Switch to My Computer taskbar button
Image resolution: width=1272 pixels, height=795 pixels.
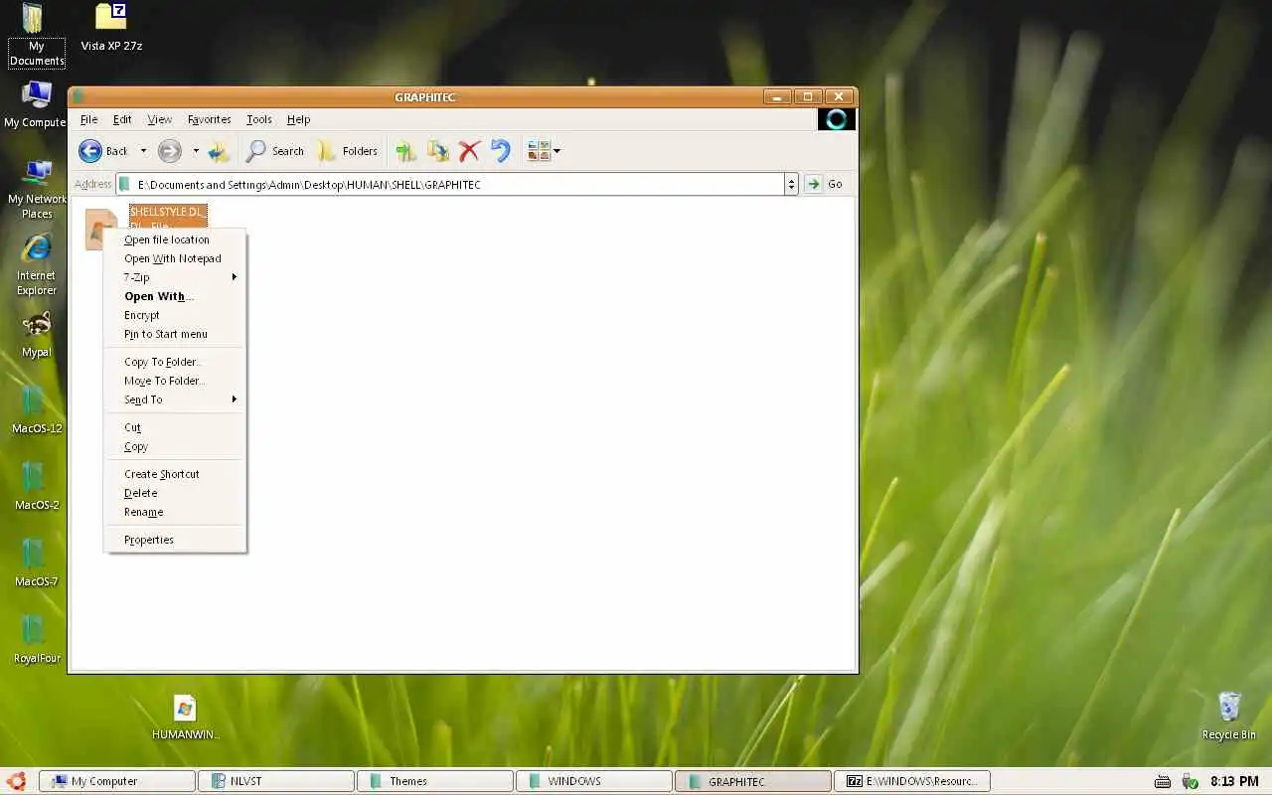coord(117,781)
